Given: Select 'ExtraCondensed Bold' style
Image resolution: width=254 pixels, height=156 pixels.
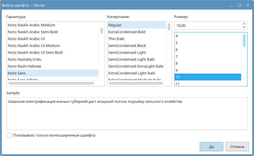Looking at the screenshot, I should (127, 32).
